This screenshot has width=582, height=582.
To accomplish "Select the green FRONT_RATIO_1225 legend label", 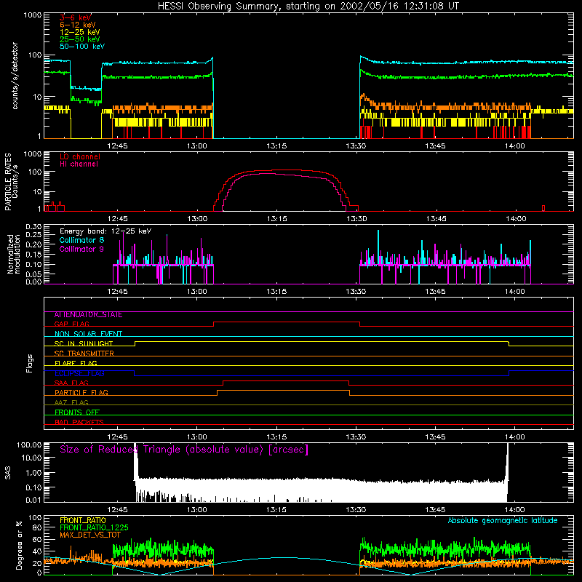I will [x=94, y=527].
